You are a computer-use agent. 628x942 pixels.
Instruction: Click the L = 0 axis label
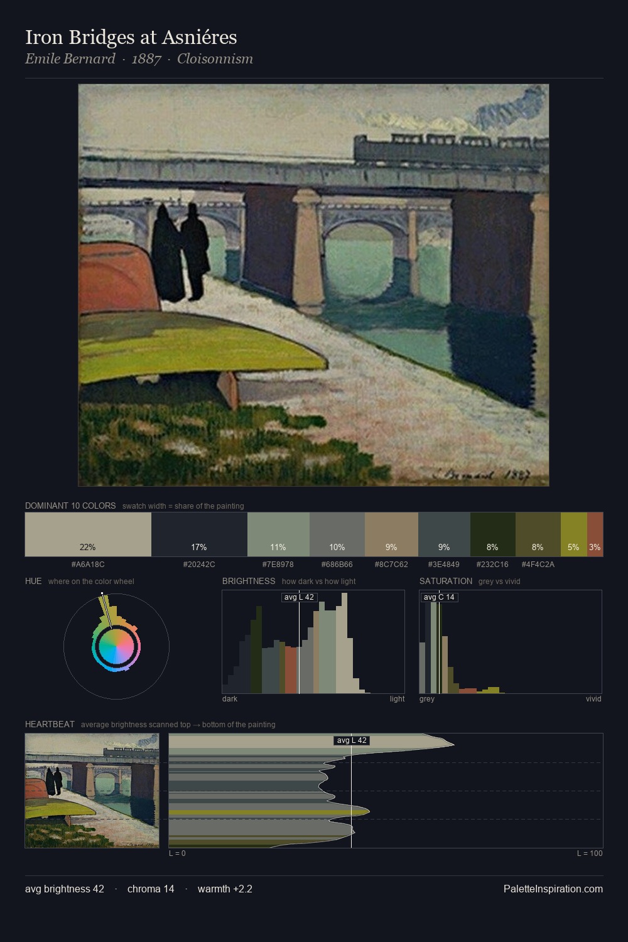[x=177, y=853]
